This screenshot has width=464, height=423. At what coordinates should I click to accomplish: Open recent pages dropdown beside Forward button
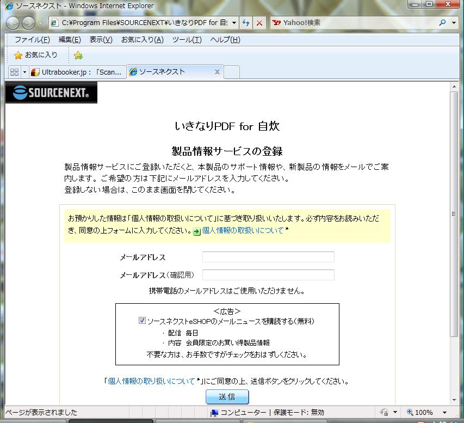[41, 23]
